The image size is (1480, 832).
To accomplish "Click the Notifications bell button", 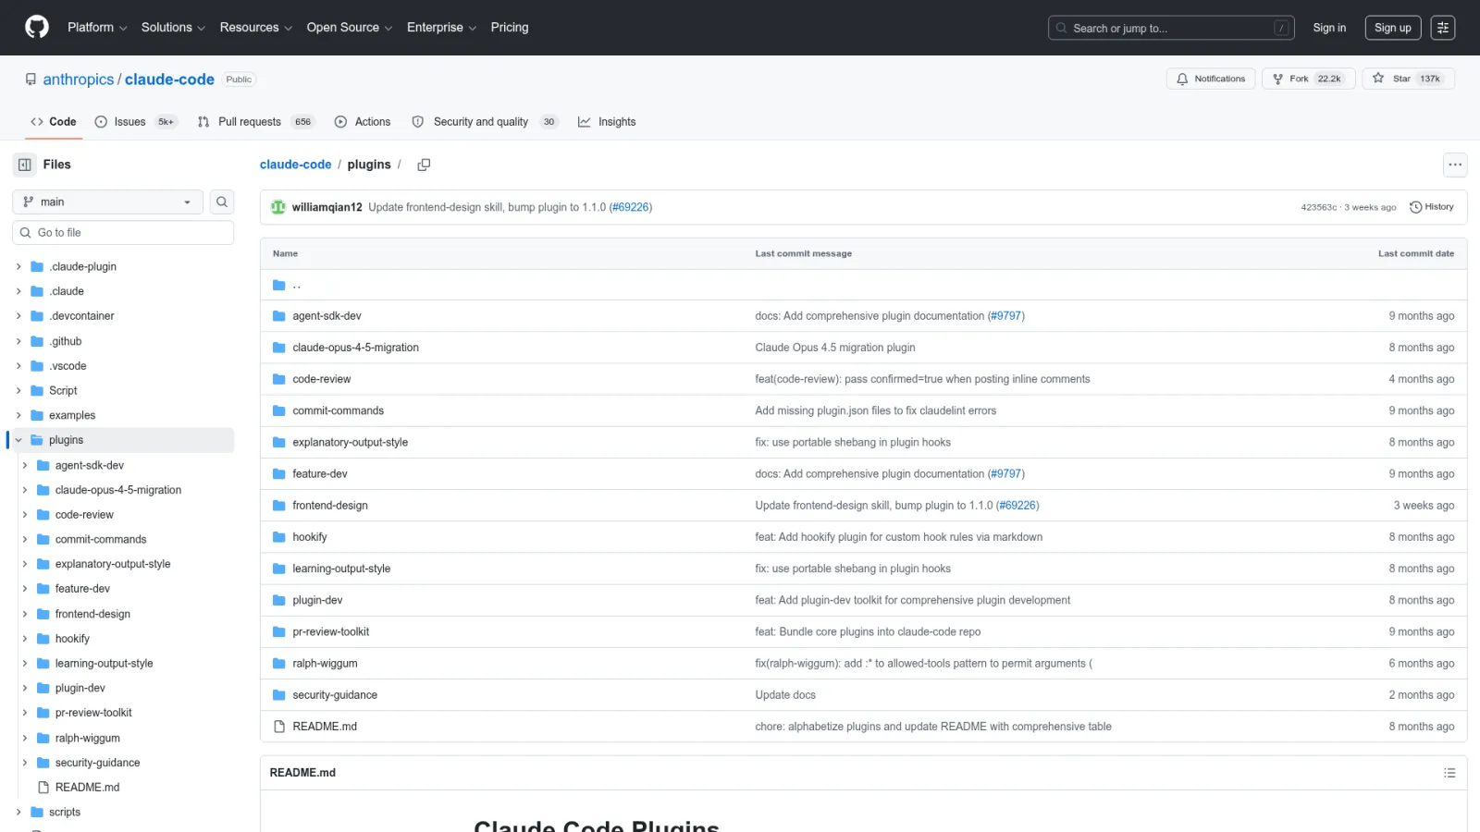I will 1211,79.
